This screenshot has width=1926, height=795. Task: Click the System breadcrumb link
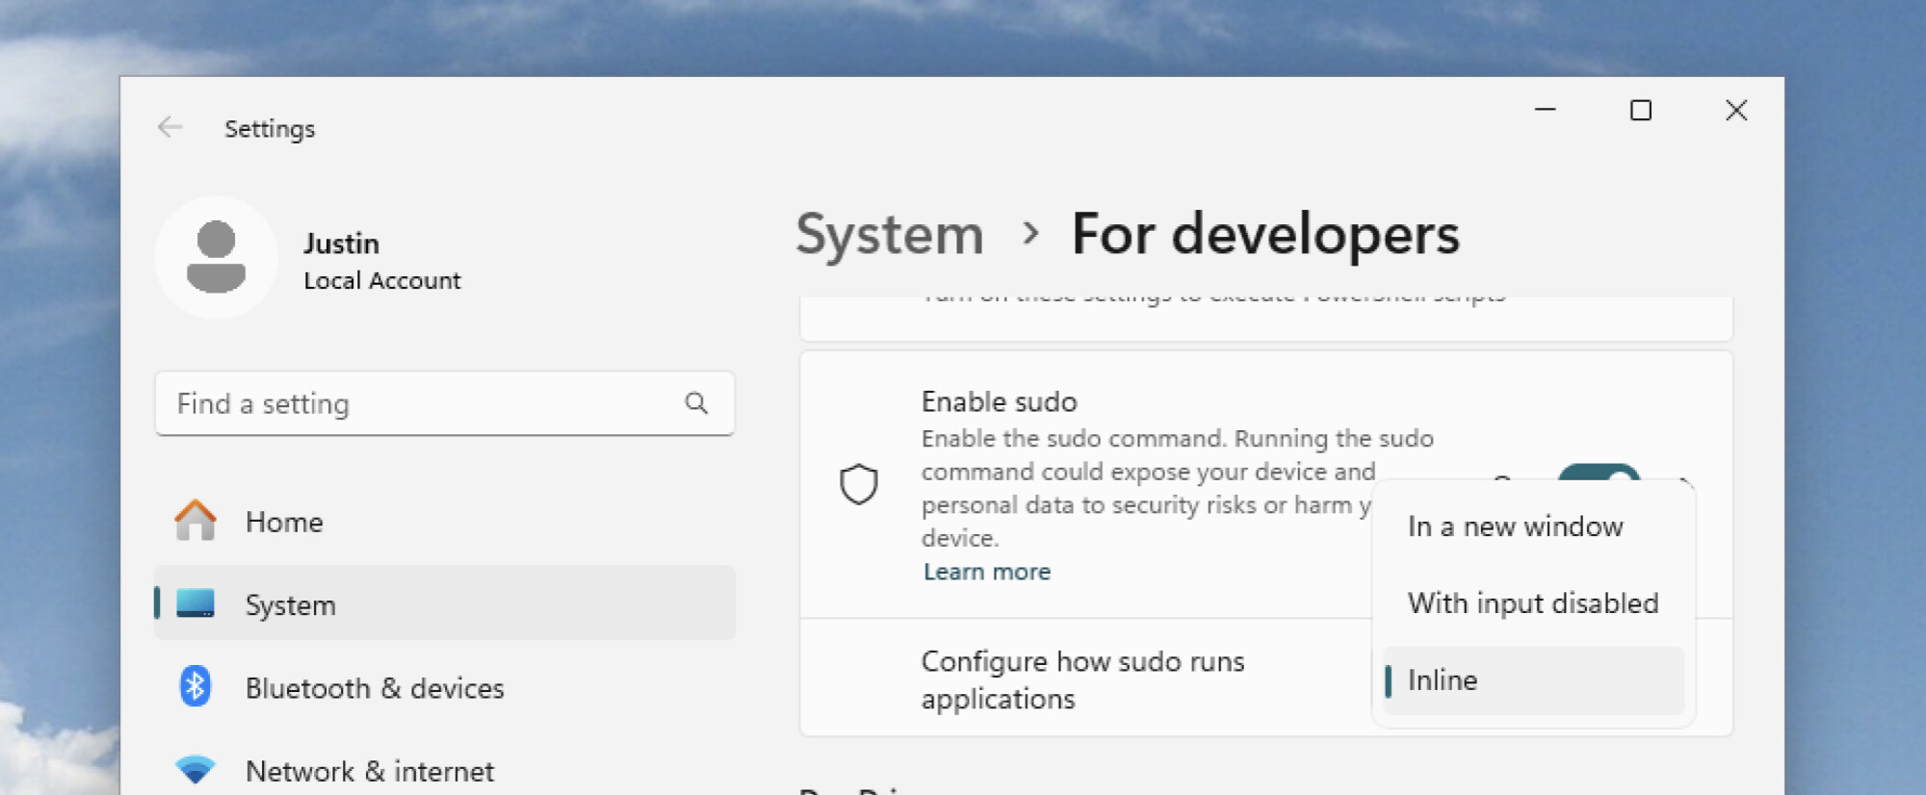tap(889, 234)
